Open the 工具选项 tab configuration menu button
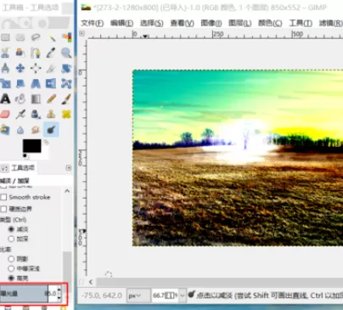The height and width of the screenshot is (310, 343). [x=69, y=168]
